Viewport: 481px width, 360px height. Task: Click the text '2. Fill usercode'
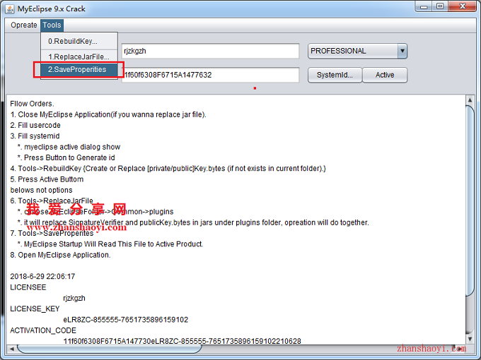tap(35, 125)
